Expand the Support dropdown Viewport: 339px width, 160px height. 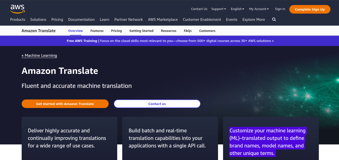click(x=219, y=9)
